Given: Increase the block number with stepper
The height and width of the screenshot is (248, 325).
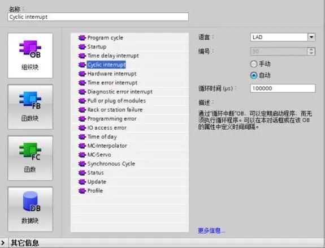Looking at the screenshot, I should 311,49.
